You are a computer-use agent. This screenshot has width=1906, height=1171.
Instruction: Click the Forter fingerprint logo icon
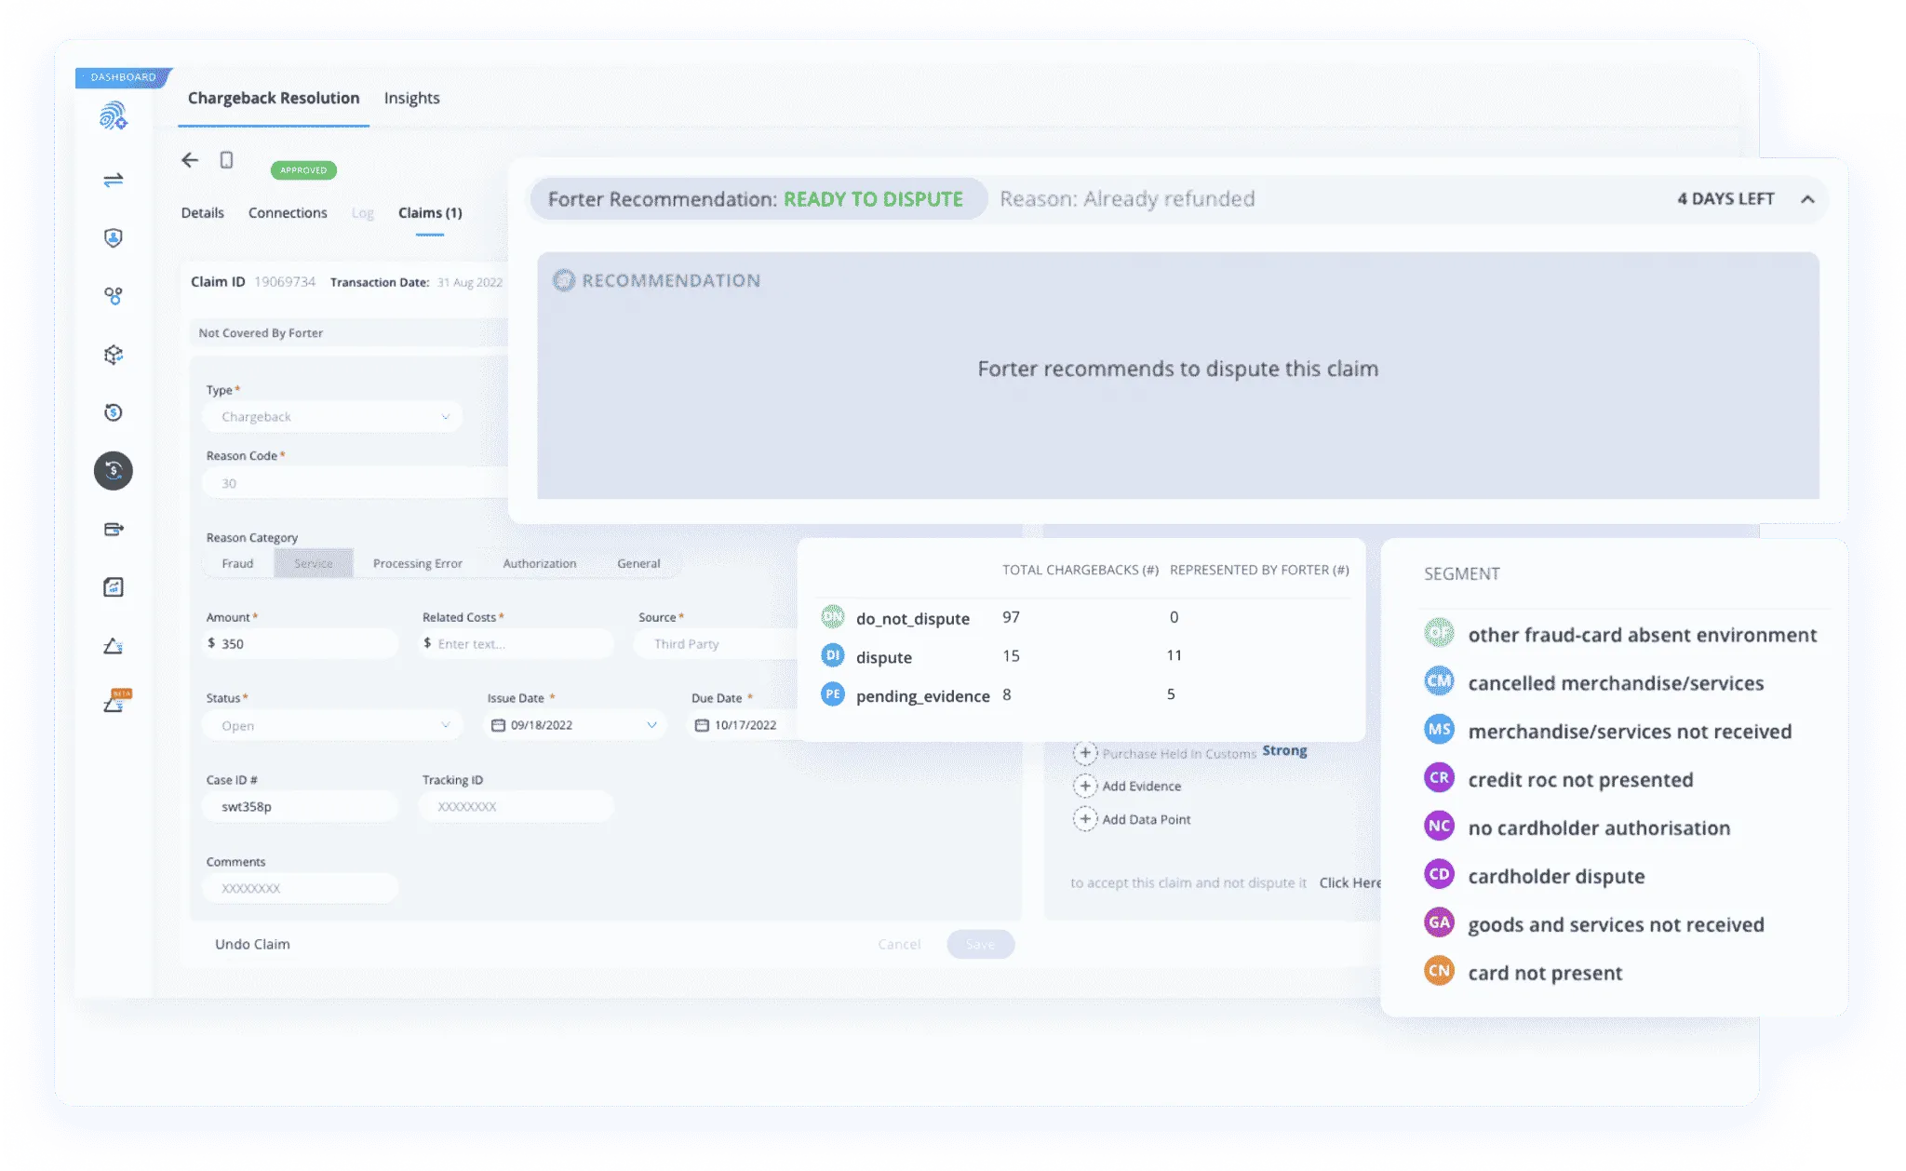tap(114, 115)
